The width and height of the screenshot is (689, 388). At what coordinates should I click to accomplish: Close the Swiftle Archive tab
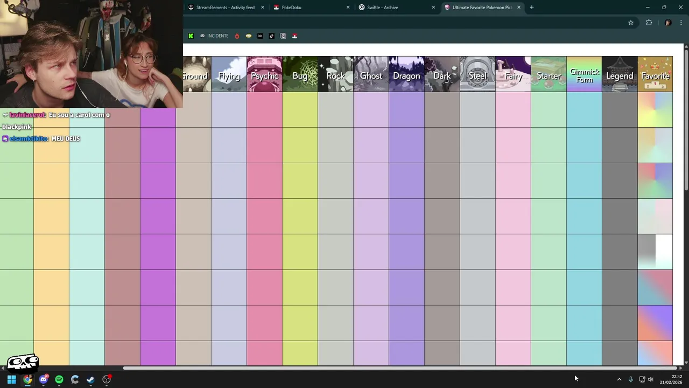click(x=433, y=8)
